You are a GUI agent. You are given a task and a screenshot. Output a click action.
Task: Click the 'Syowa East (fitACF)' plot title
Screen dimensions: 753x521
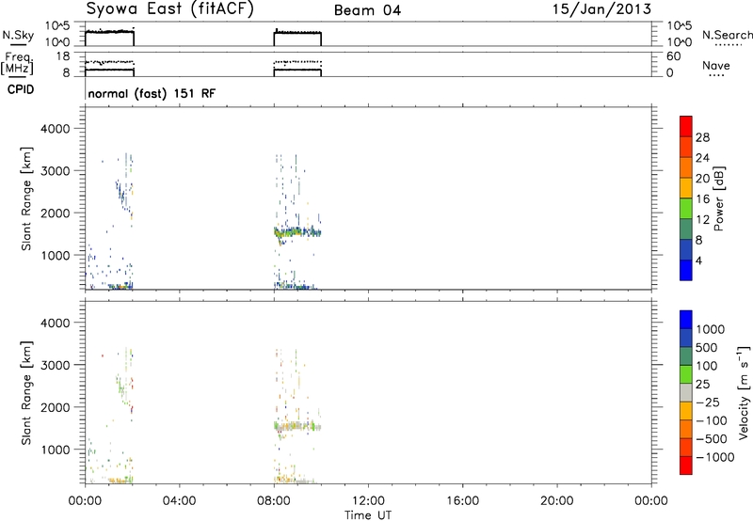(169, 9)
